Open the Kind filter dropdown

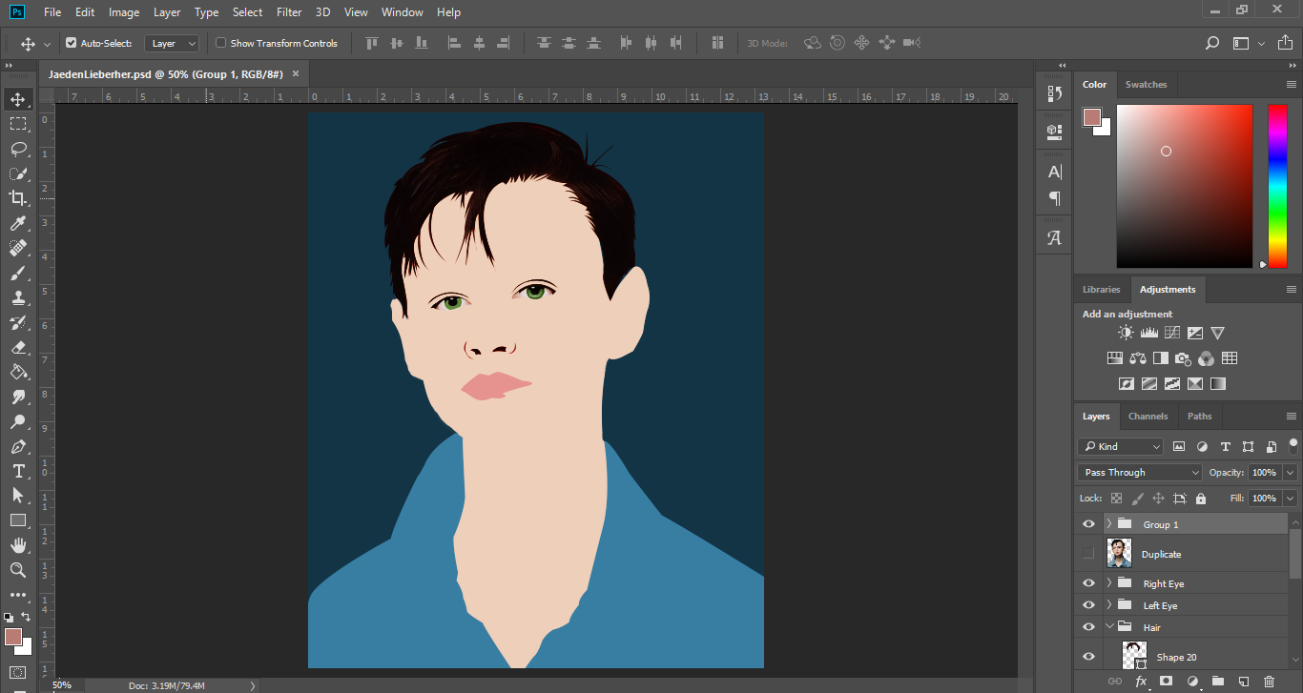(1121, 446)
